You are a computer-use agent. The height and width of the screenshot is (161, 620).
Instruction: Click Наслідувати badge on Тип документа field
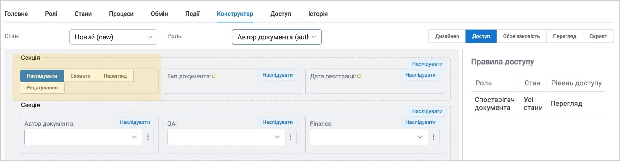277,75
